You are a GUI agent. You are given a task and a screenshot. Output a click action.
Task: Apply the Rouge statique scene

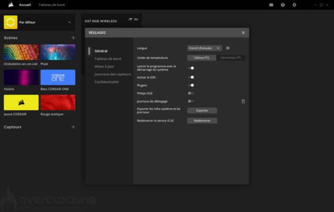tap(58, 102)
